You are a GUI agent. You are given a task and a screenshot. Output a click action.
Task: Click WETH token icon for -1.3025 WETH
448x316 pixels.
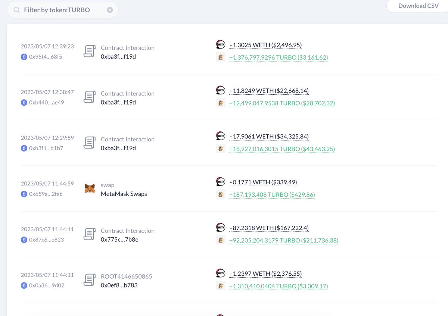tap(221, 44)
